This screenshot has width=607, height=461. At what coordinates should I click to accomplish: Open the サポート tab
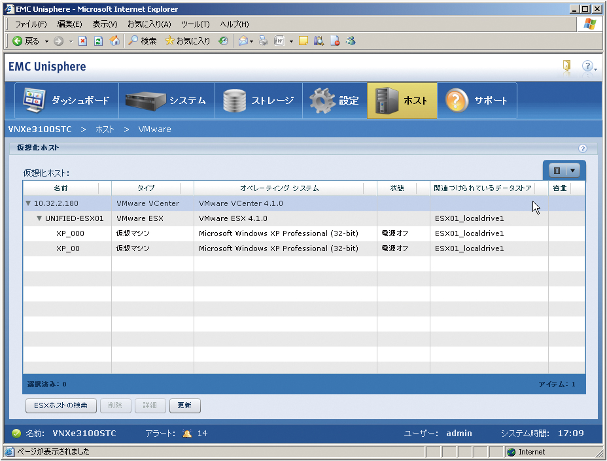(477, 101)
